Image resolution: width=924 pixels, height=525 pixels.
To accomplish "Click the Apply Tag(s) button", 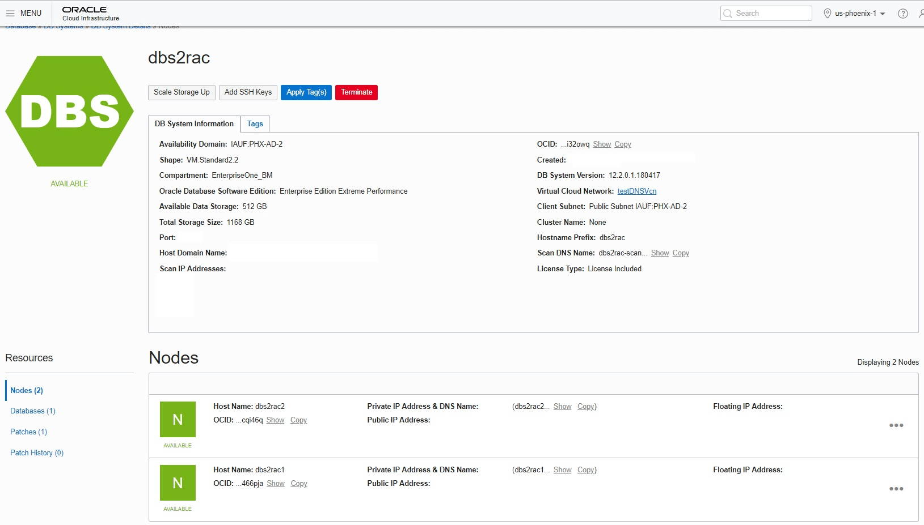I will click(x=306, y=92).
